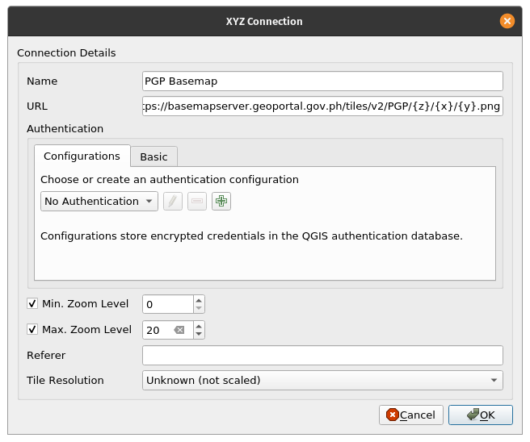Click into the URL input field
Screen dimensions: 530x442
click(x=322, y=106)
